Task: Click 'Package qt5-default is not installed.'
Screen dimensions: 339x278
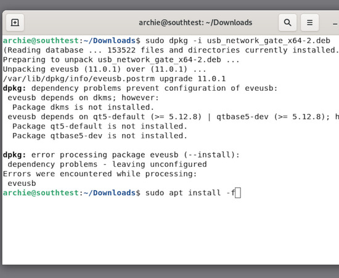Action: (x=100, y=127)
